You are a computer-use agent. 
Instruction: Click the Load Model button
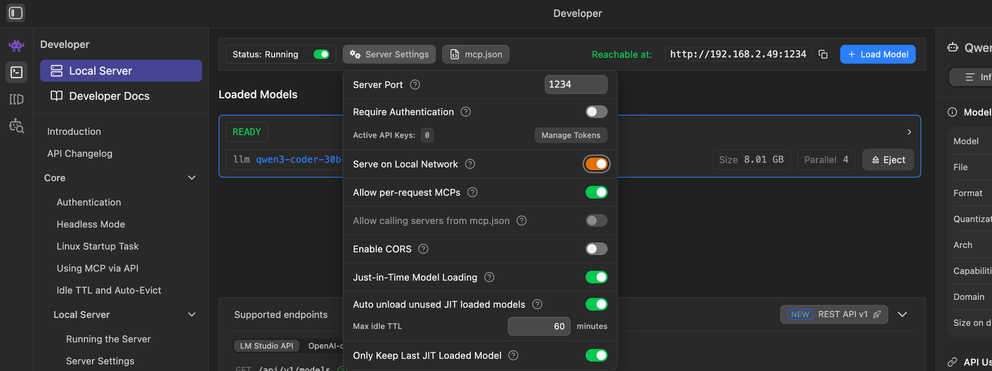click(877, 54)
